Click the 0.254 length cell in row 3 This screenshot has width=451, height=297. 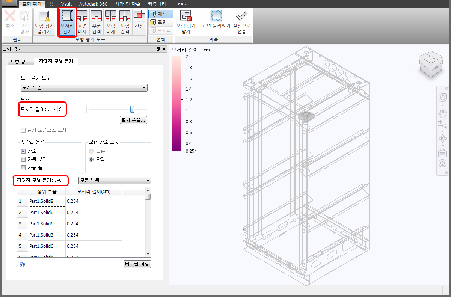point(94,224)
